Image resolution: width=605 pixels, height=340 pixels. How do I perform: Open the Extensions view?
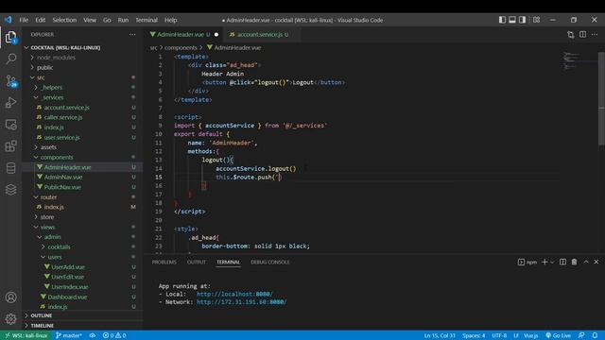(10, 146)
